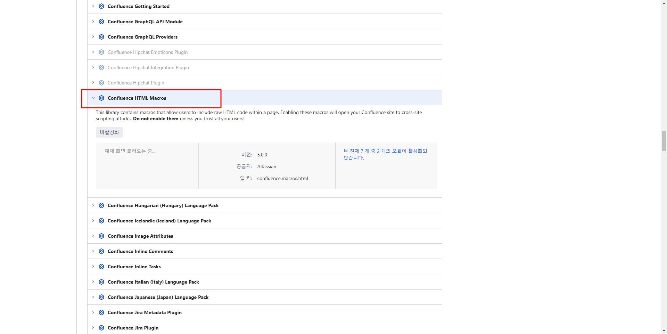Select Confluence GraphQL API Module name

[145, 22]
